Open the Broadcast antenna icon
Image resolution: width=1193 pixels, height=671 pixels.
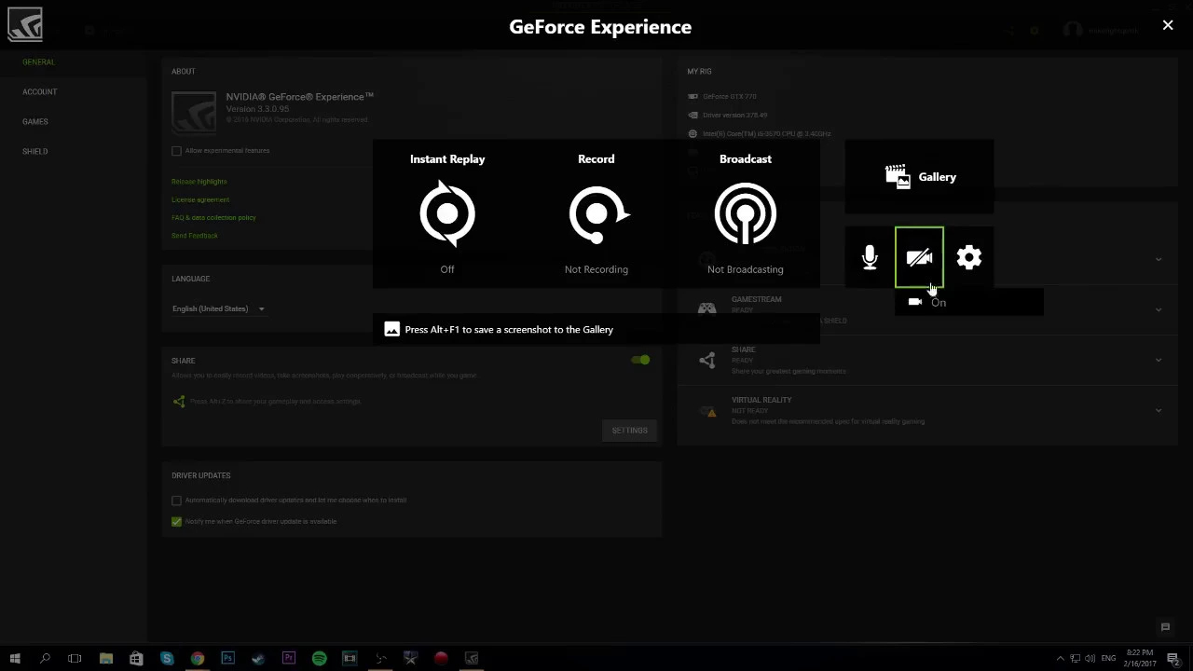click(746, 214)
